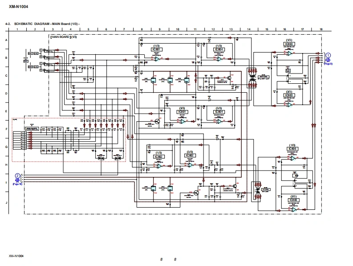Select the IC804 (3/3) label box
Viewport: 353px width, 266px height.
219,112
